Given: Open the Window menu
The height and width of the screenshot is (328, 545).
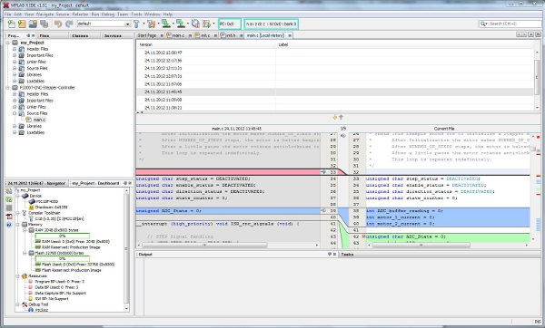Looking at the screenshot, I should [x=153, y=14].
